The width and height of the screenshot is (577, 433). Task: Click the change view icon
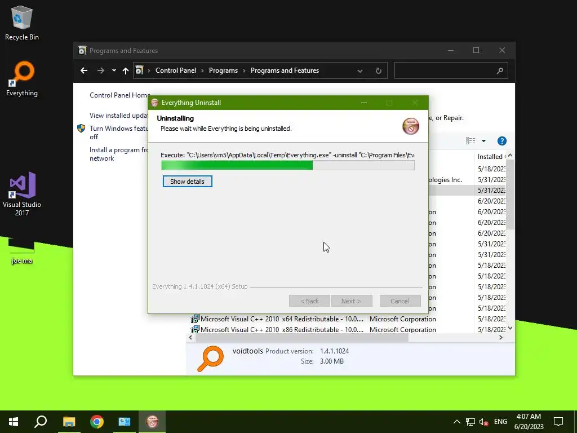point(471,141)
